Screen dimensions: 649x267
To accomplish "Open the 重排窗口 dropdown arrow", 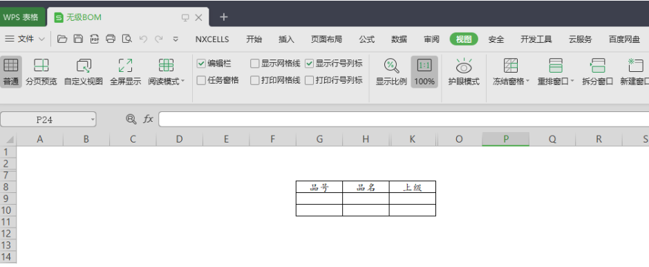I will pos(572,81).
